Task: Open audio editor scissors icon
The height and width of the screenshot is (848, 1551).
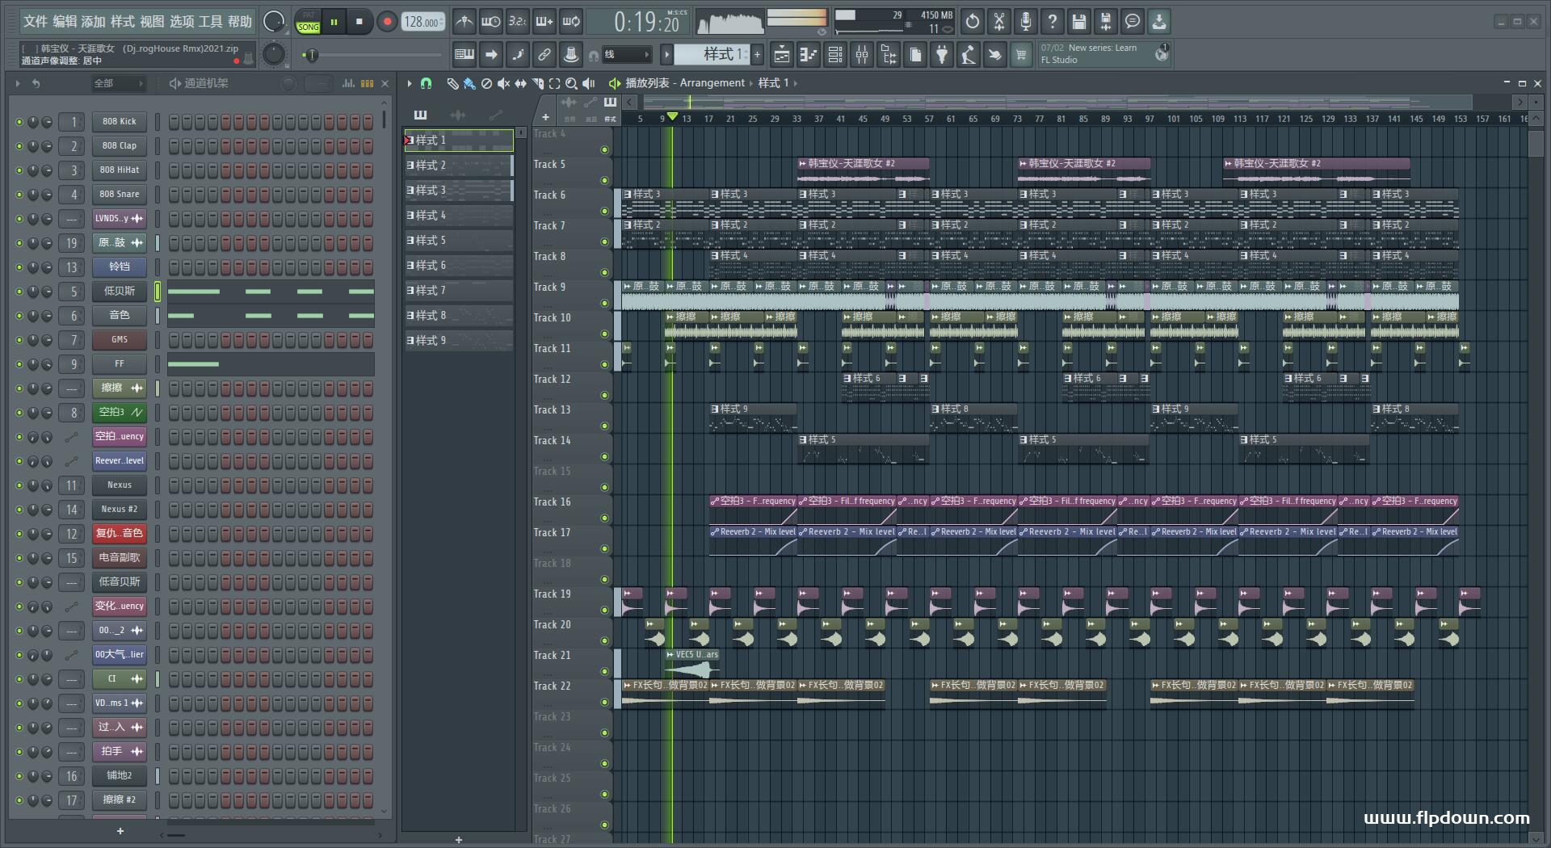Action: [999, 22]
